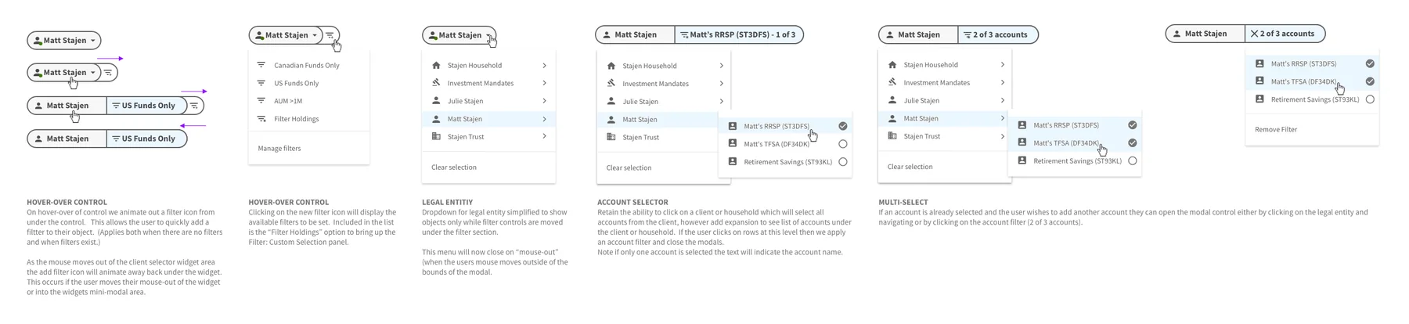Check Matt's TFSA radio where only the RRSP is checked
The image size is (1409, 324).
[842, 144]
